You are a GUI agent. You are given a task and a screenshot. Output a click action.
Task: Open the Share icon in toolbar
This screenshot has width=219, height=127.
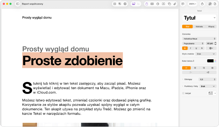[x=202, y=4]
